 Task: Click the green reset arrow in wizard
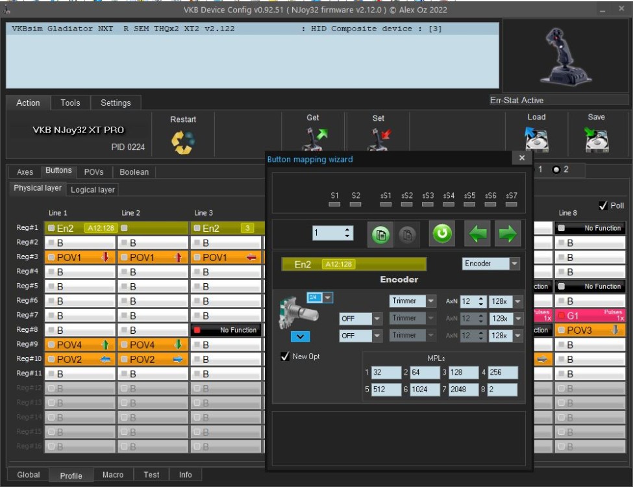443,234
